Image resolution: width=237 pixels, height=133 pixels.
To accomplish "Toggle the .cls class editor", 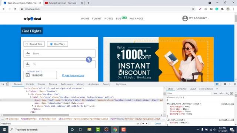I will pyautogui.click(x=221, y=93).
